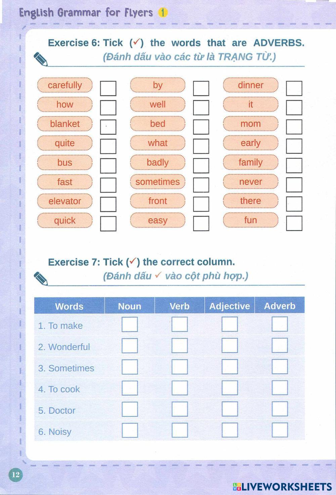Tick the checkbox next to "there"
336x495 pixels.
point(294,204)
